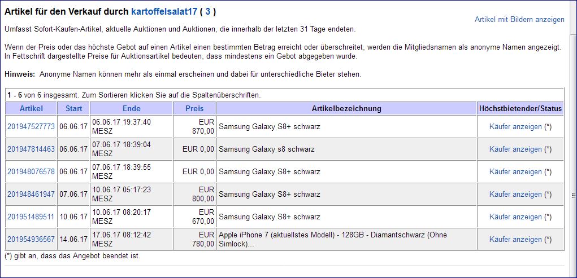Click end time 07.06.17 18:39:04 MESZ

pos(122,149)
